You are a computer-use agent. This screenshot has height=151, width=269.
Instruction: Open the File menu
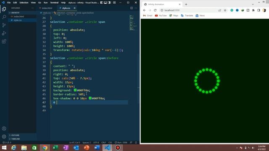click(x=9, y=3)
